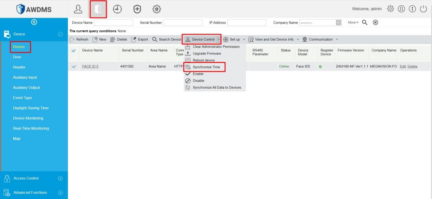The image size is (432, 199).
Task: Open Map in the sidebar
Action: click(16, 139)
